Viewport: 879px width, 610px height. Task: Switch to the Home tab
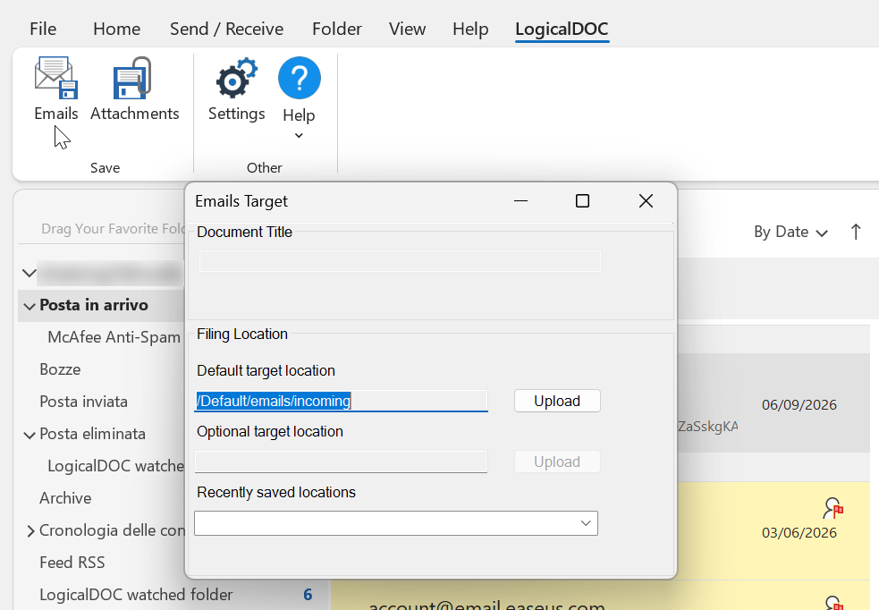coord(116,29)
